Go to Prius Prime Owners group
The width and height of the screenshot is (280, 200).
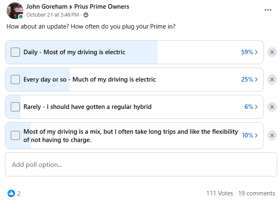[x=102, y=7]
